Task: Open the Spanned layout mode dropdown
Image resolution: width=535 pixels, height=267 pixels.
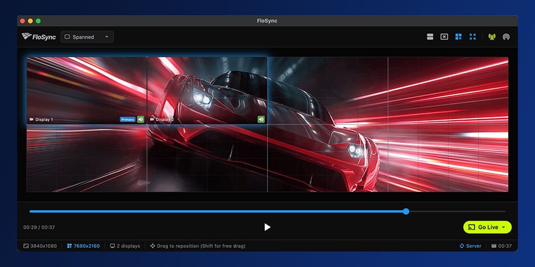Action: coord(87,37)
